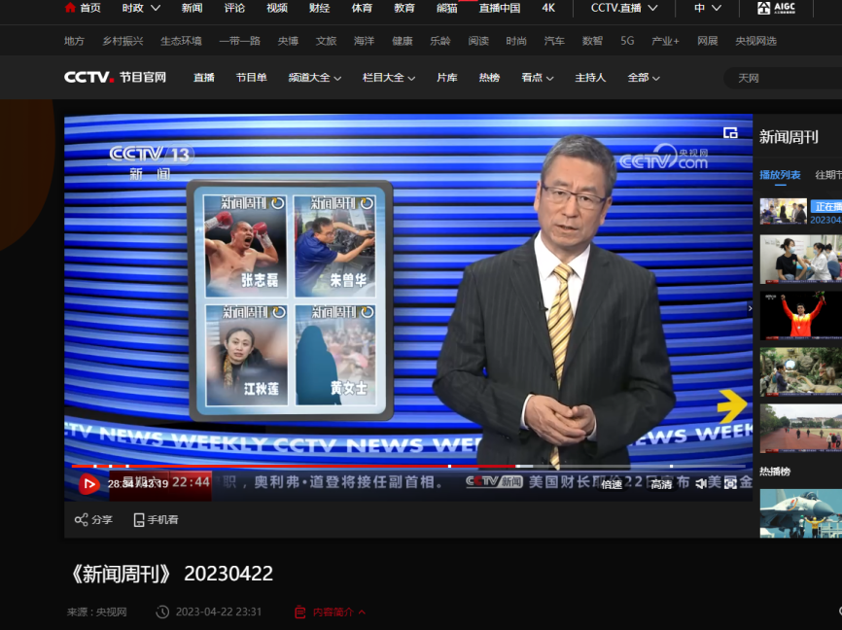Expand the 时政 dropdown in the top bar

pyautogui.click(x=141, y=8)
